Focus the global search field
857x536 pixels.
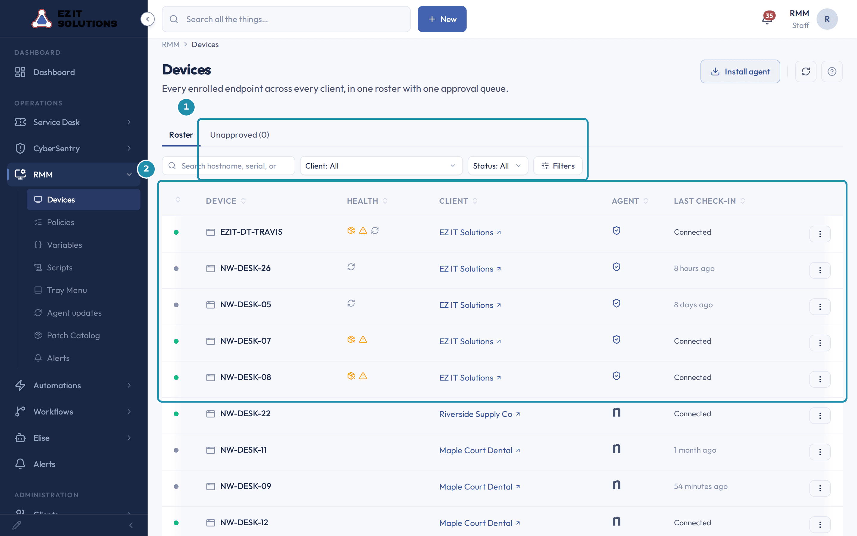coord(286,19)
